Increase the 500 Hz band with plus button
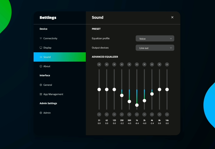This screenshot has width=215, height=149. coord(129,64)
